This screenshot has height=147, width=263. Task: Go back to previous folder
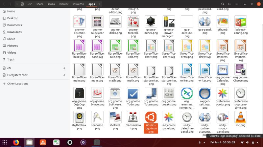click(x=4, y=4)
